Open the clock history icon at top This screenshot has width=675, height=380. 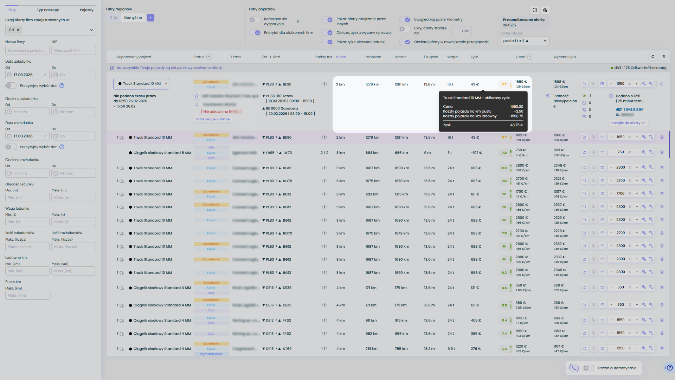[x=535, y=10]
